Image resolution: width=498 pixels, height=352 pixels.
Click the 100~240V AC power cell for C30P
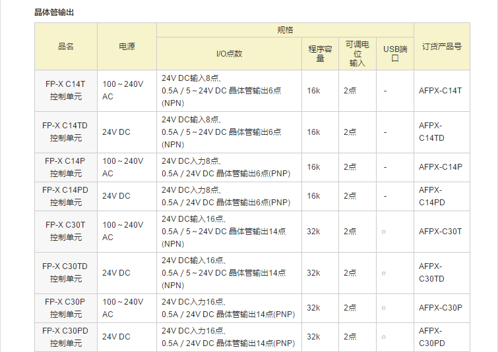click(x=127, y=308)
